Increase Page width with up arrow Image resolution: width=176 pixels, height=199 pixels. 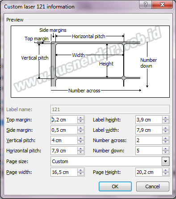click(81, 170)
